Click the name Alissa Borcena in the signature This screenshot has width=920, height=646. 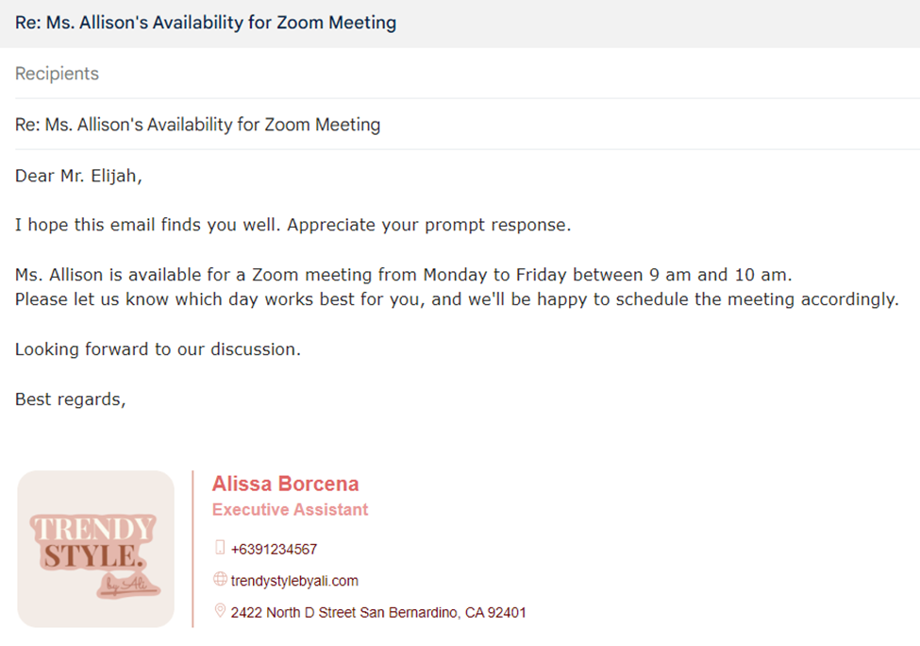285,484
